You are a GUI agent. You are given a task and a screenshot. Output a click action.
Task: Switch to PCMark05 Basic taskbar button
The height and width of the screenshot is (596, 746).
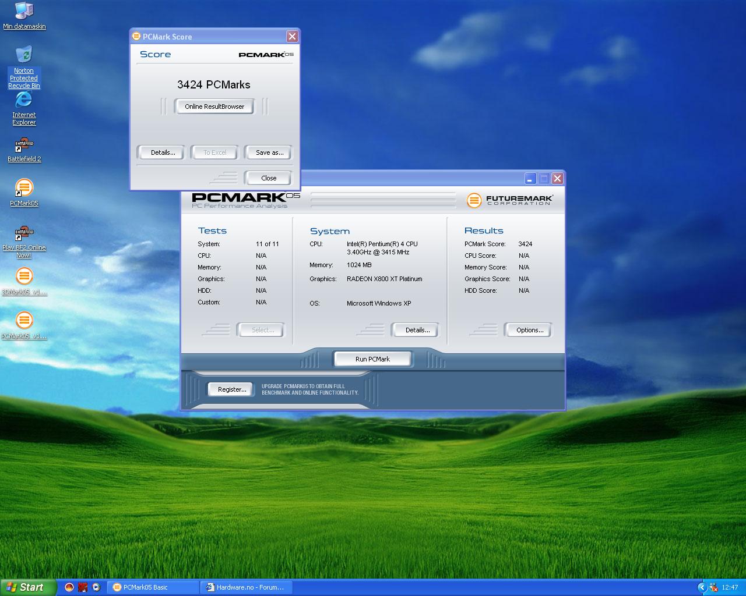154,587
